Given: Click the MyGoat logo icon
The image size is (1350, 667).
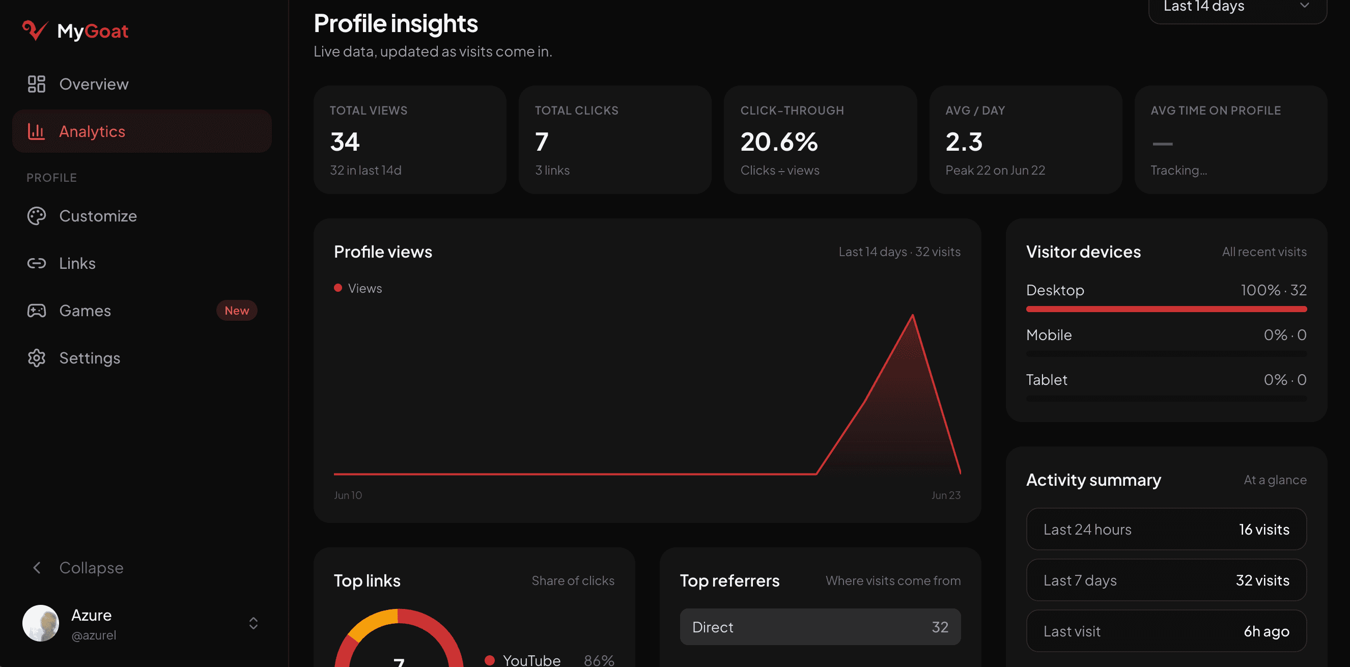Looking at the screenshot, I should pos(35,31).
